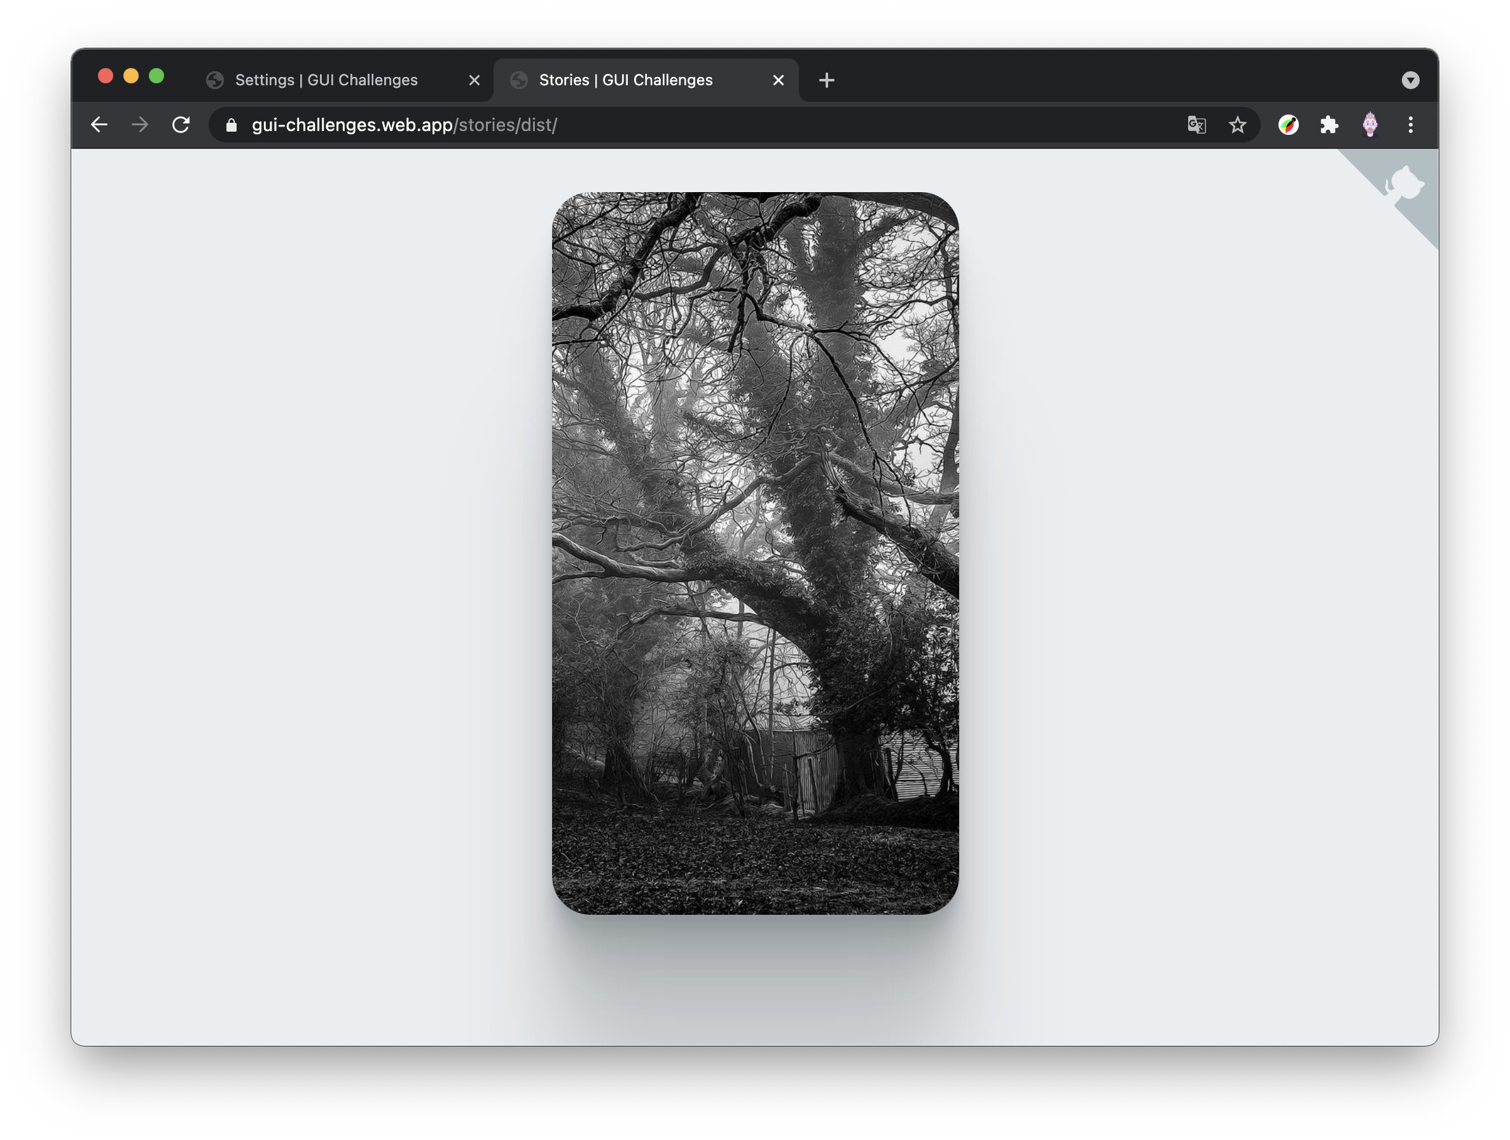Switch to Settings | GUI Challenges tab
This screenshot has height=1140, width=1510.
point(326,80)
